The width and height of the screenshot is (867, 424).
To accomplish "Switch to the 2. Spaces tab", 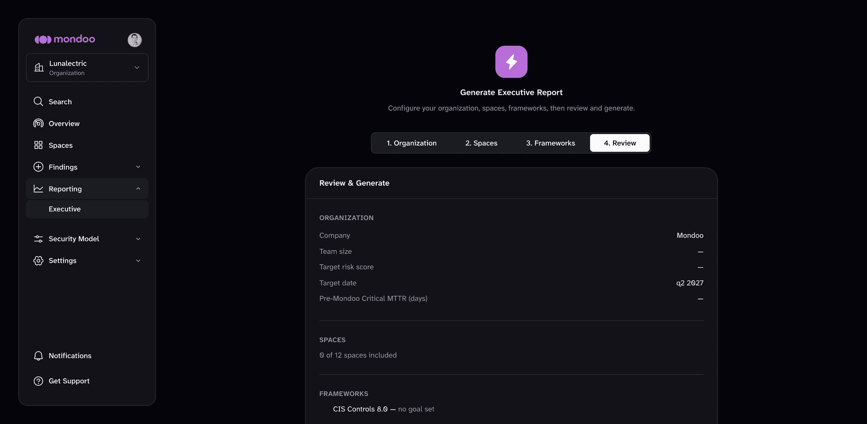I will tap(481, 143).
